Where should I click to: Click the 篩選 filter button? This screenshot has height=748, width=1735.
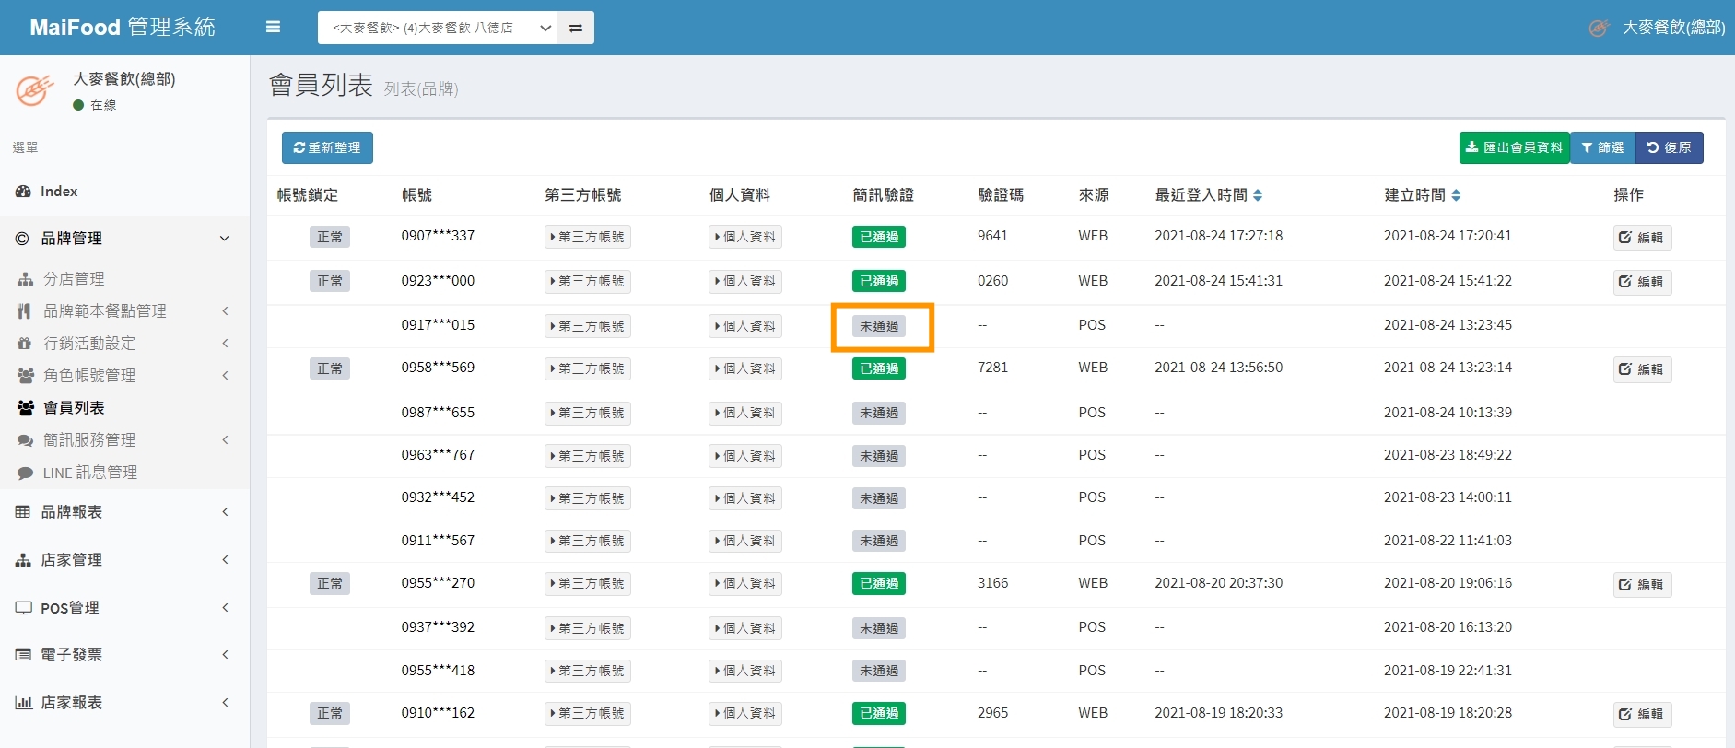point(1602,148)
